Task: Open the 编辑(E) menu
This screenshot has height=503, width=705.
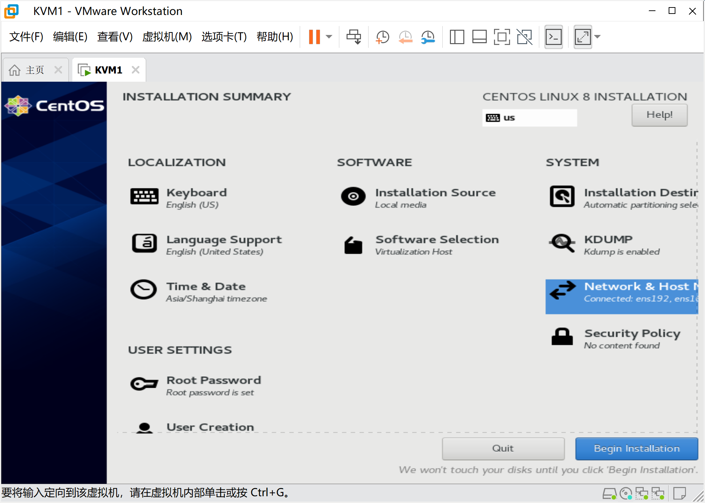Action: point(70,36)
